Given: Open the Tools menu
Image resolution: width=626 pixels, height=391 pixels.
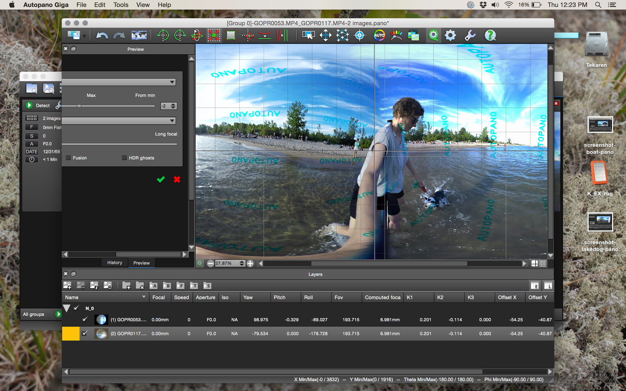Looking at the screenshot, I should pyautogui.click(x=121, y=5).
